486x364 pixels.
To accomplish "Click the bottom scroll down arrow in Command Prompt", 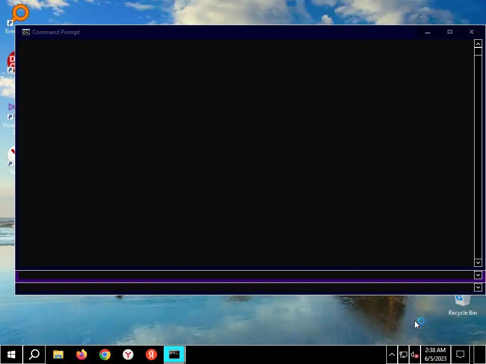I will (478, 287).
